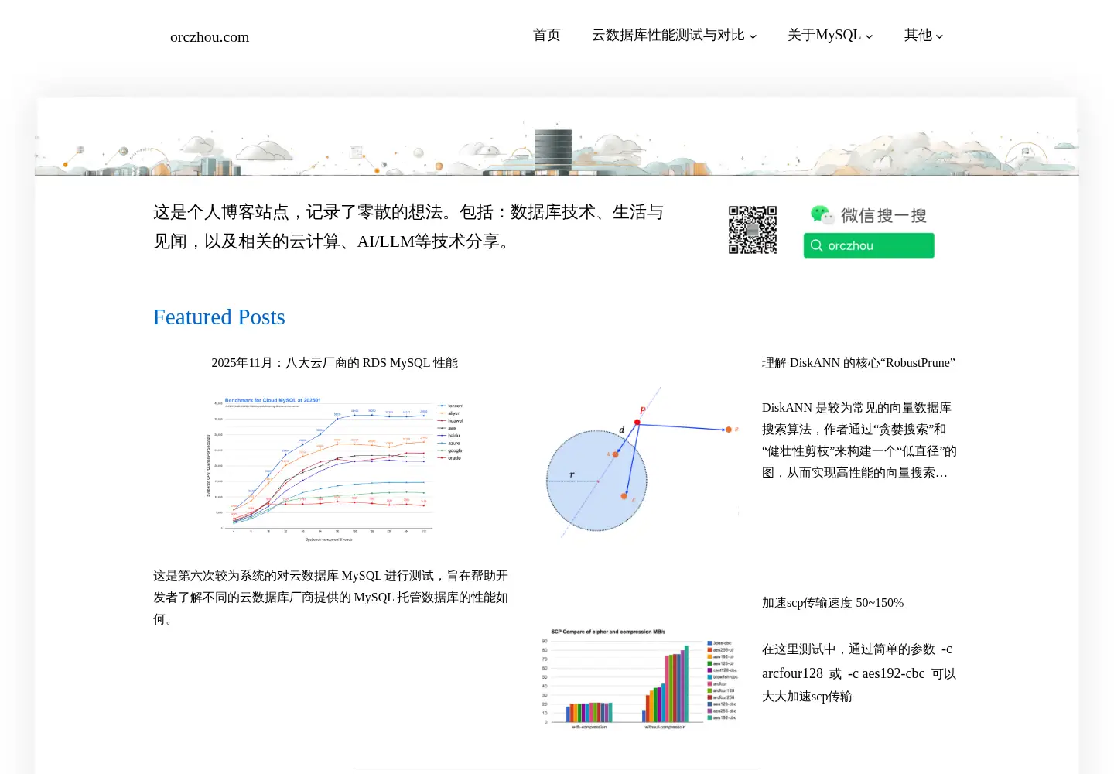Go to the 首页 menu item
The image size is (1114, 774).
coord(547,35)
